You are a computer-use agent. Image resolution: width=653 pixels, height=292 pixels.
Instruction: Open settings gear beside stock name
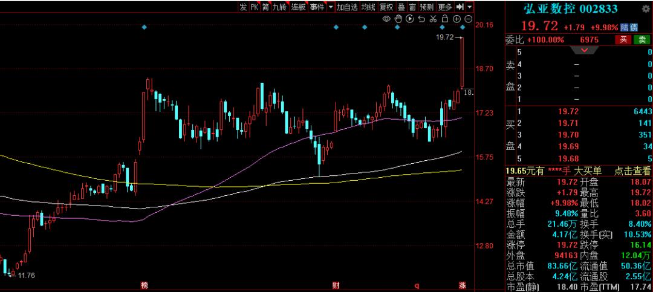tap(646, 7)
